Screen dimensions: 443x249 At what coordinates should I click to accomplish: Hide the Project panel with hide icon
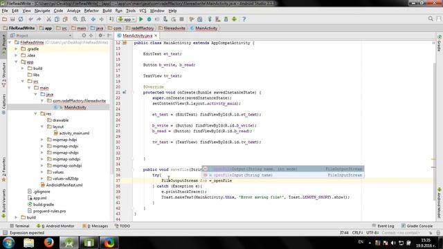[109, 35]
